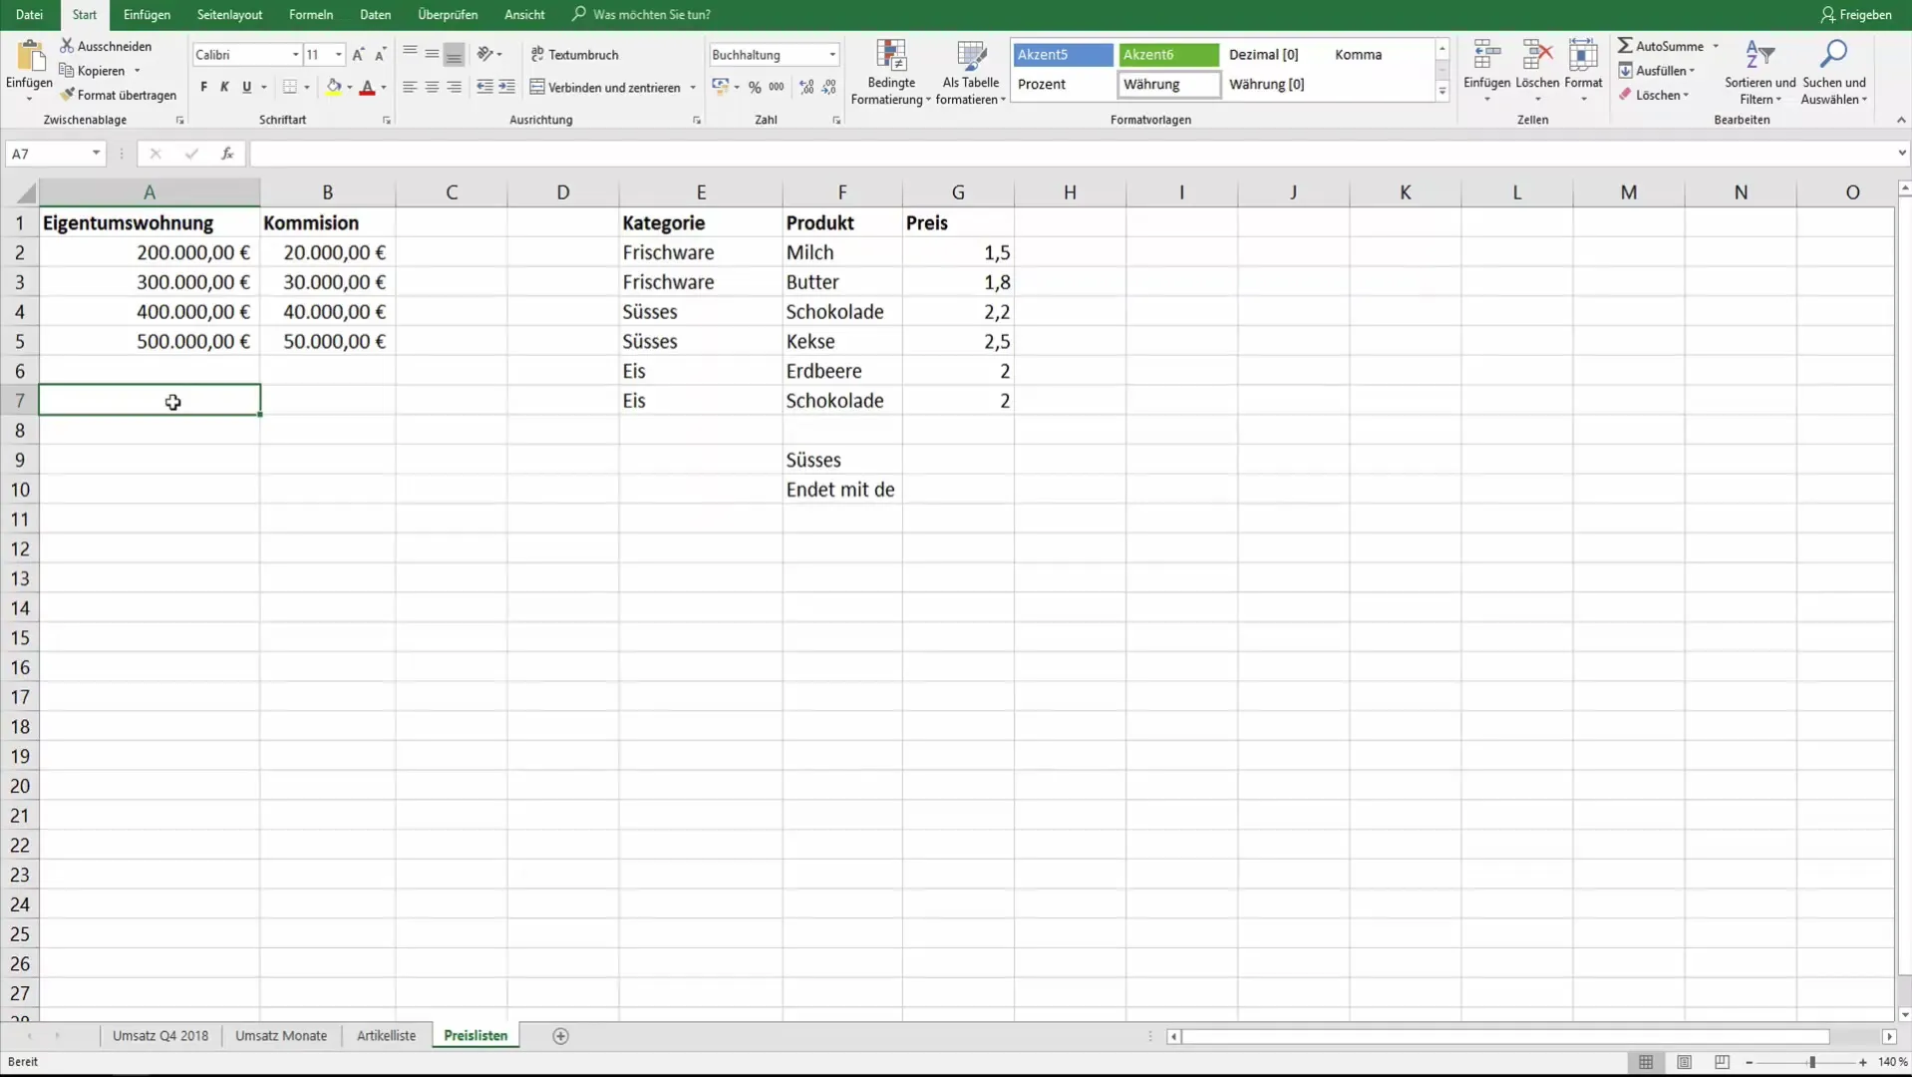The image size is (1912, 1077).
Task: Click the formula bar input field
Action: tap(1071, 154)
